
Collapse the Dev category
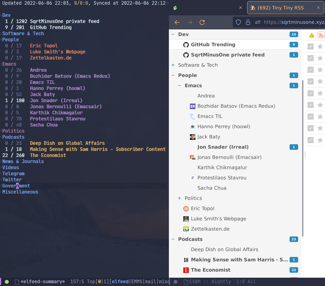(173, 34)
